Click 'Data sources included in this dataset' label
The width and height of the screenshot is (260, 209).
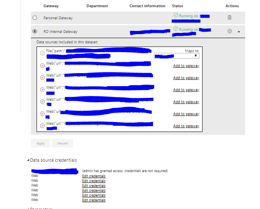(x=67, y=42)
